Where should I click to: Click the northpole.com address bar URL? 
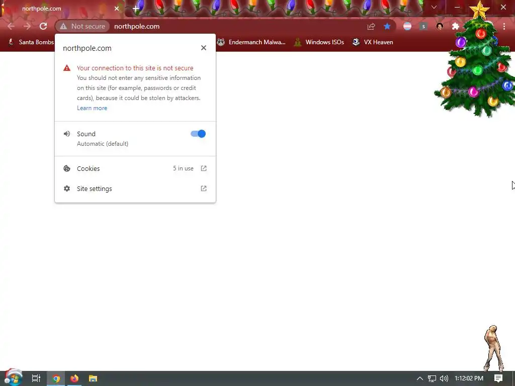click(137, 26)
